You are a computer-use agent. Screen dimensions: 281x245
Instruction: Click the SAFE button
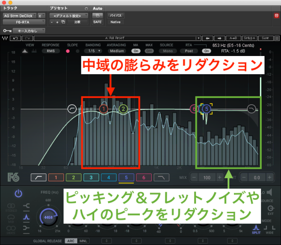tap(97, 22)
